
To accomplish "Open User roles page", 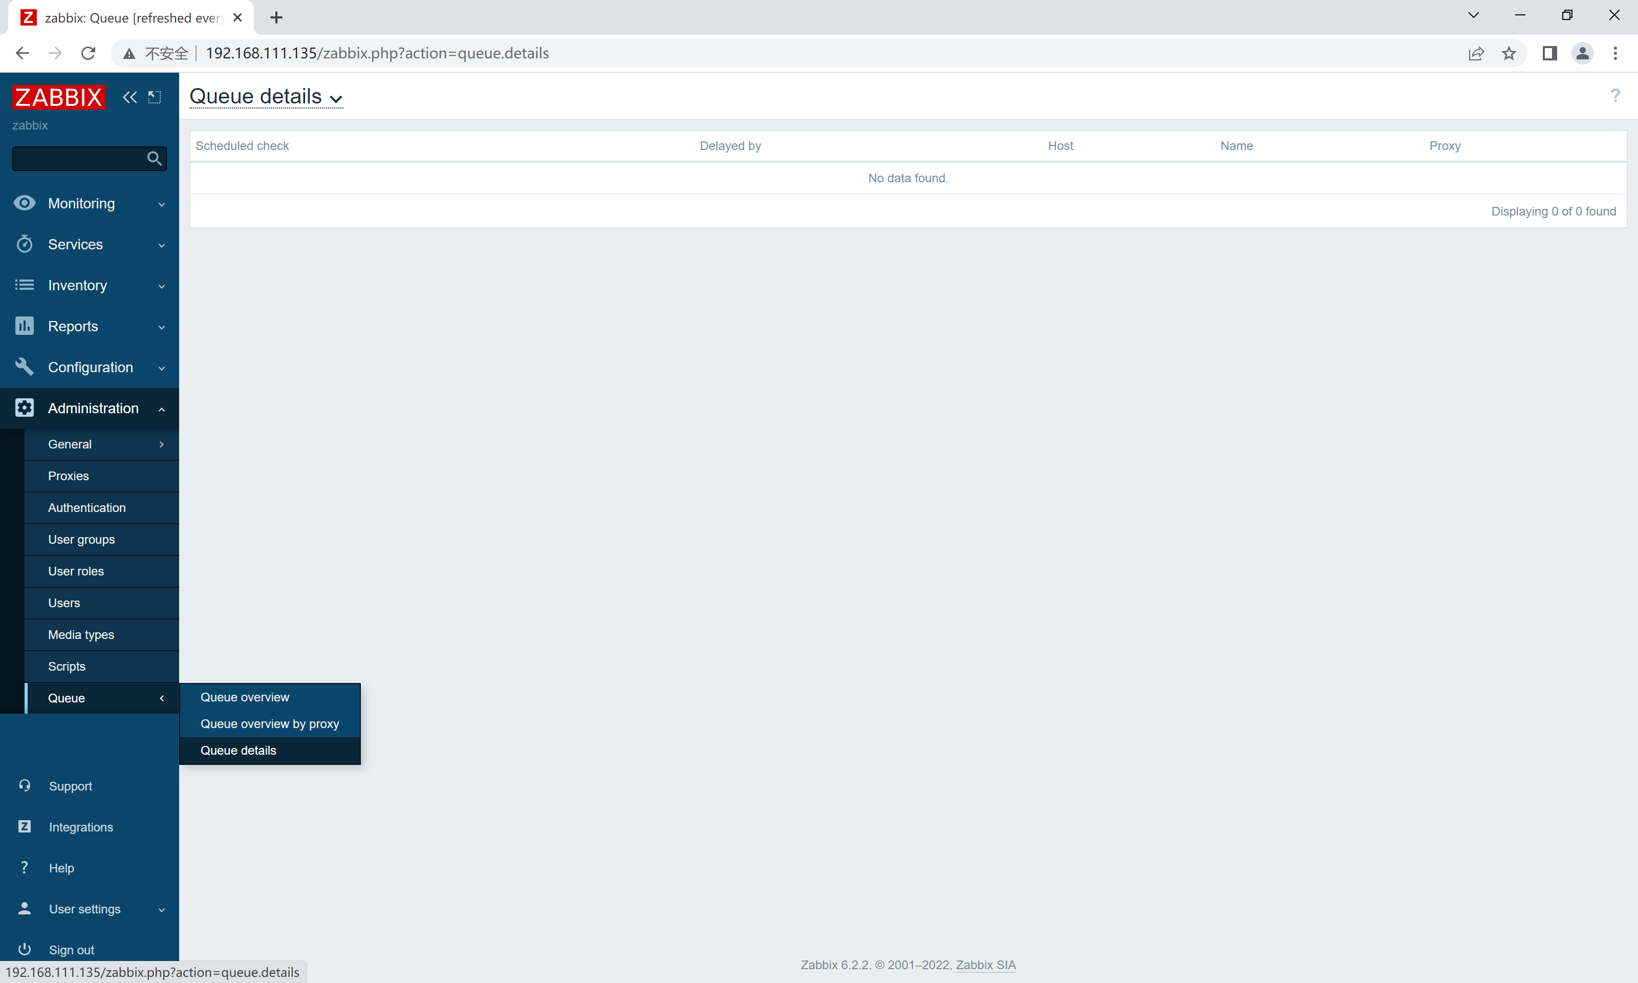I will (x=101, y=571).
